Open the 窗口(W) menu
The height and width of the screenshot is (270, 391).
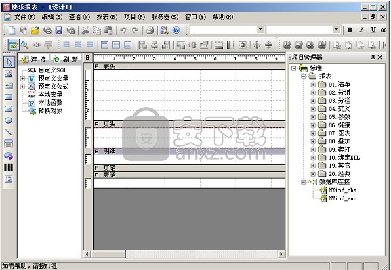click(x=195, y=17)
